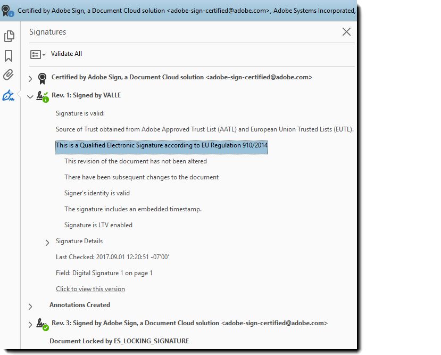Viewport: 441px width, 355px height.
Task: Open the Page Thumbnails panel icon
Action: coord(9,36)
